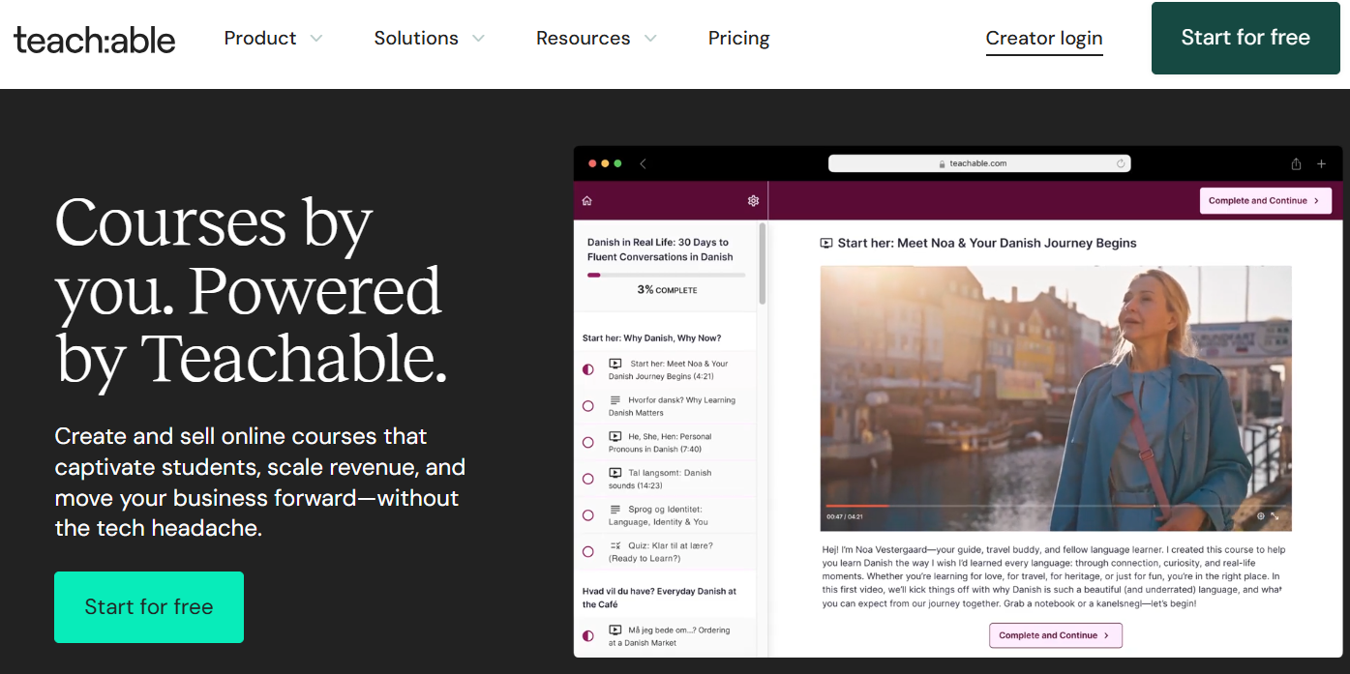Click the Danish in Real Life course title
1350x674 pixels.
(660, 249)
